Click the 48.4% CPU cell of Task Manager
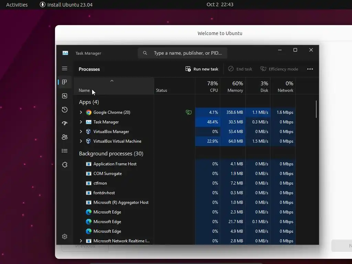Screen dimensions: 352x264 [x=208, y=122]
